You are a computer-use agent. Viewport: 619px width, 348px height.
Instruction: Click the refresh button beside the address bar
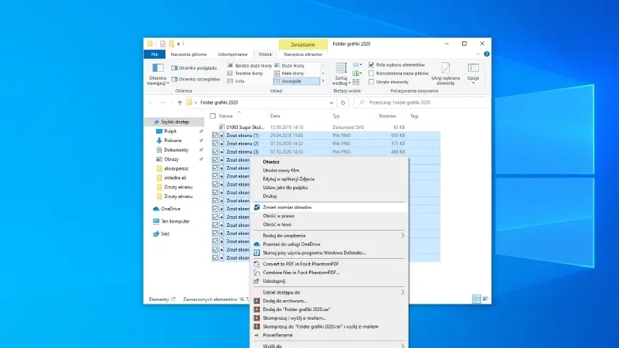pos(343,102)
